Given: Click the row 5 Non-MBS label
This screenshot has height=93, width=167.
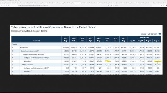Looking at the screenshot, I should pyautogui.click(x=27, y=61).
